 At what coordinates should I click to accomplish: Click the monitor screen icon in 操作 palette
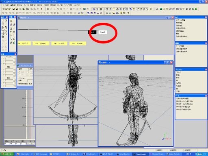coord(3,37)
